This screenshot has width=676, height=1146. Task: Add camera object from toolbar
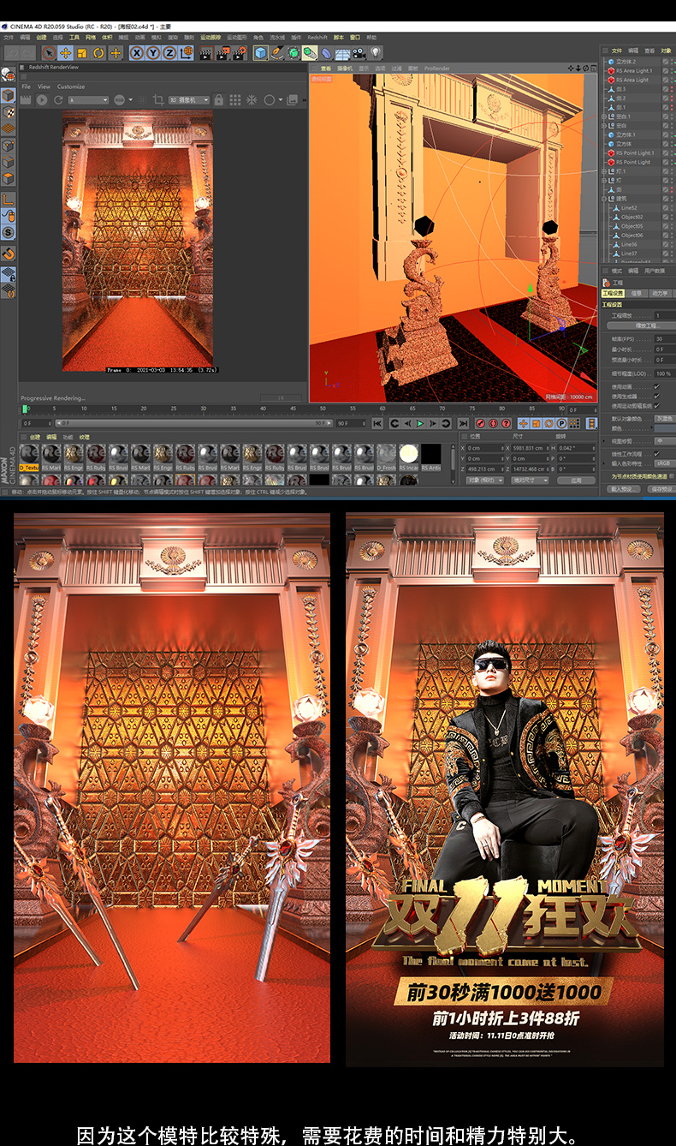(359, 53)
